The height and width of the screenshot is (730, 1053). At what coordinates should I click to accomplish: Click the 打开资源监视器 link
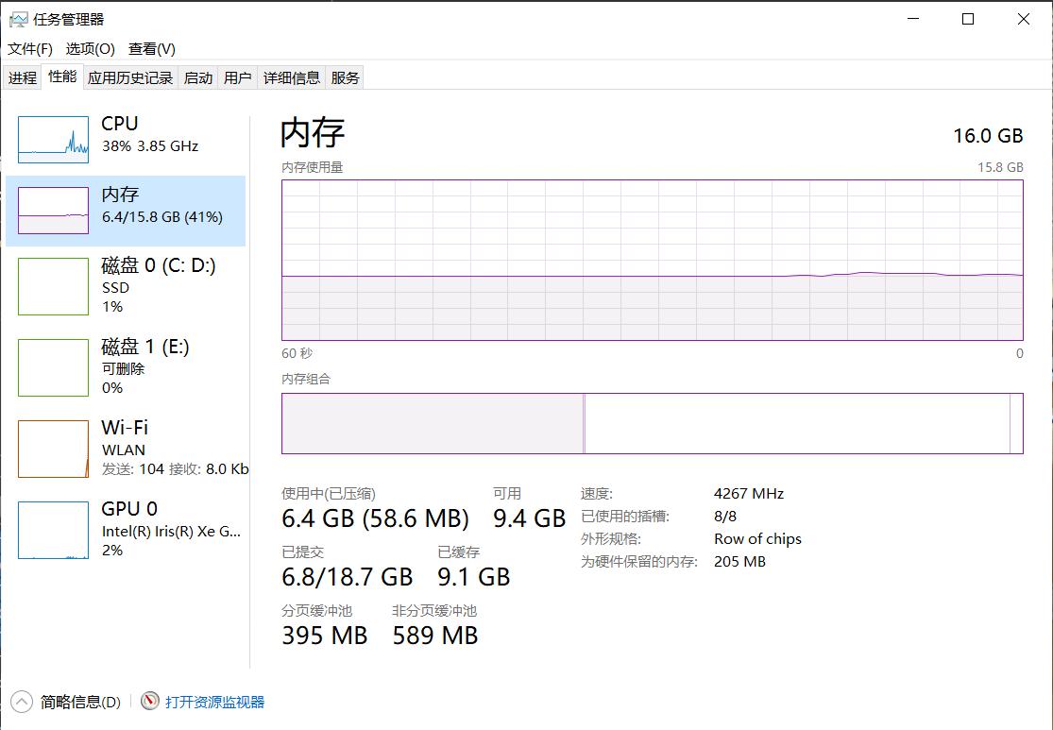pos(215,702)
